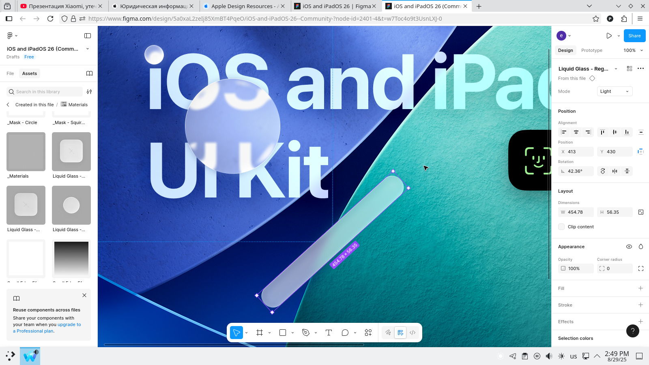This screenshot has height=365, width=649.
Task: Open more alignment options
Action: (641, 132)
